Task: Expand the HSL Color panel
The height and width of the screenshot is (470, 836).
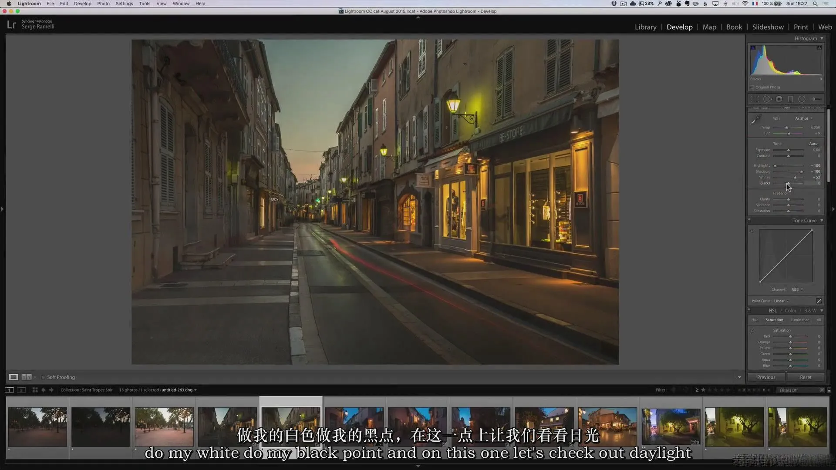Action: (822, 310)
